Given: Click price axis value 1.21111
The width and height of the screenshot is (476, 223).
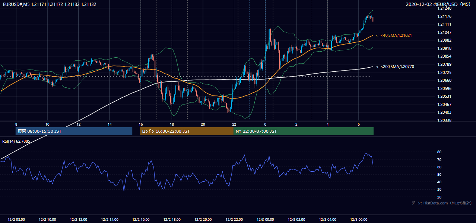Looking at the screenshot, I should (444, 24).
